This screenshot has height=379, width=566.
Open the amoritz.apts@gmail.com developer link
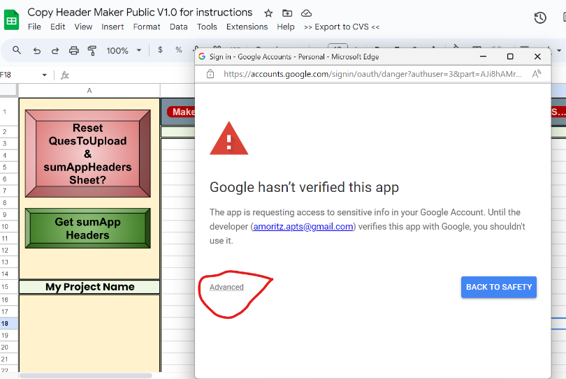pyautogui.click(x=303, y=226)
